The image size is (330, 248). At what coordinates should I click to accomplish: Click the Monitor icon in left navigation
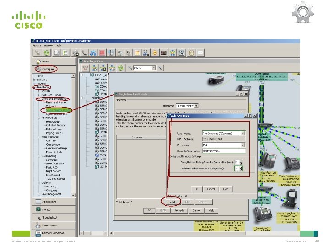click(38, 209)
